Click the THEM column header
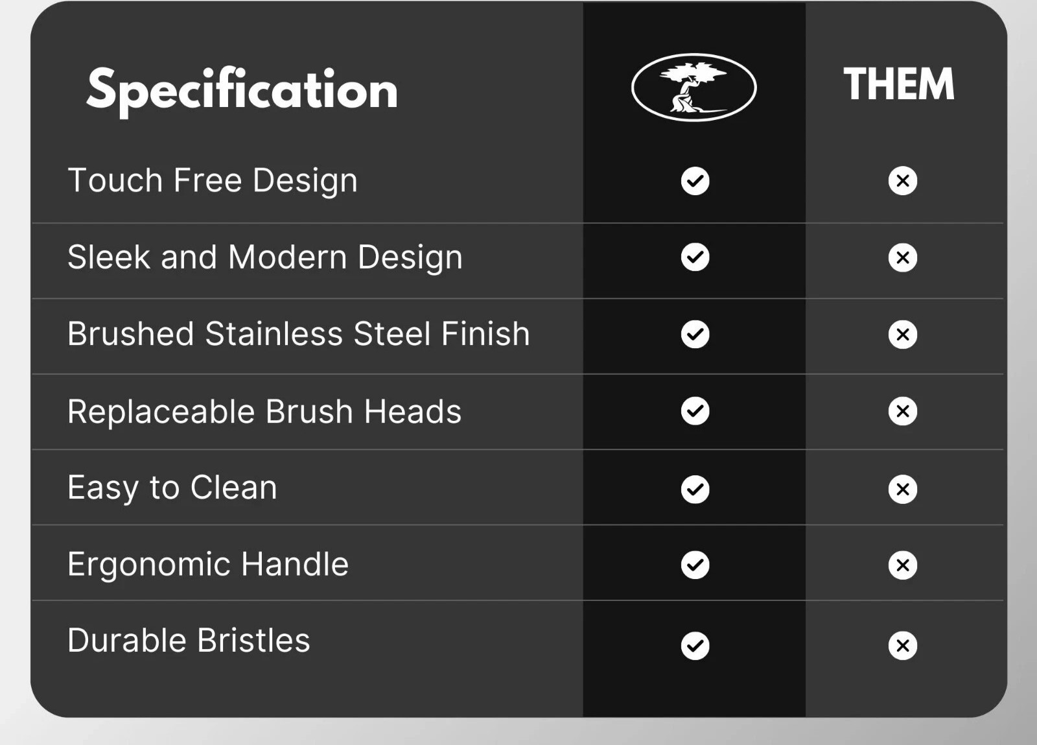 coord(899,84)
